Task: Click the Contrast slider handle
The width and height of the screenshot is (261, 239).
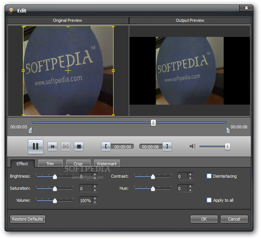Action: pyautogui.click(x=153, y=177)
